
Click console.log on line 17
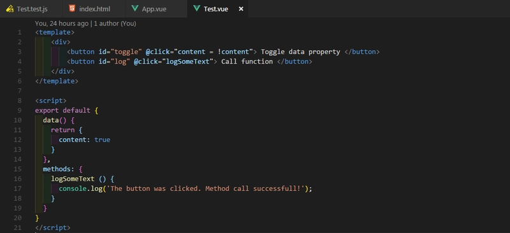pyautogui.click(x=81, y=188)
